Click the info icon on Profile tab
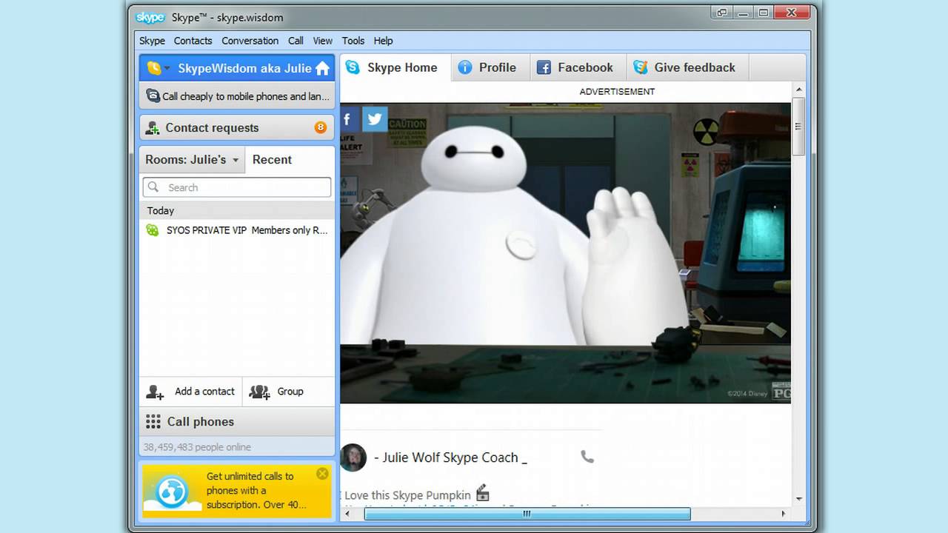Viewport: 948px width, 533px height. tap(465, 67)
